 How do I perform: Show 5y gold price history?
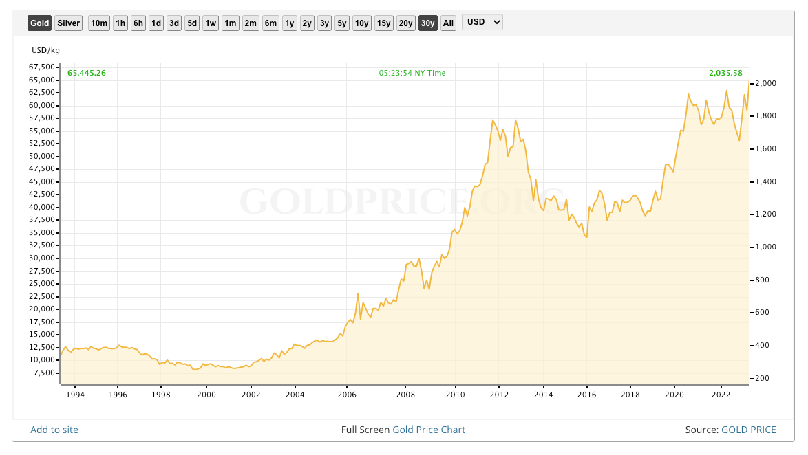[x=342, y=23]
